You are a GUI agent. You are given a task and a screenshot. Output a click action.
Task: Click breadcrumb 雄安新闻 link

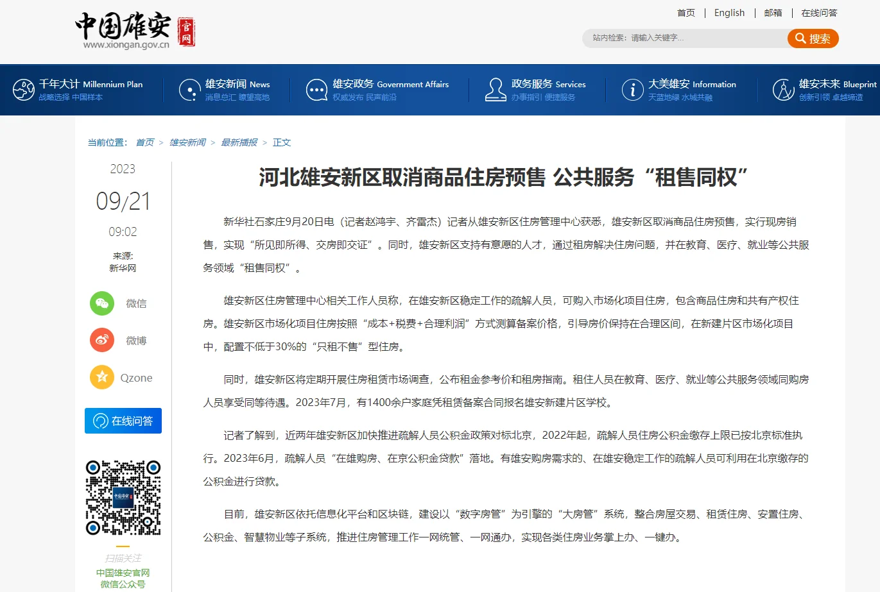pos(188,142)
